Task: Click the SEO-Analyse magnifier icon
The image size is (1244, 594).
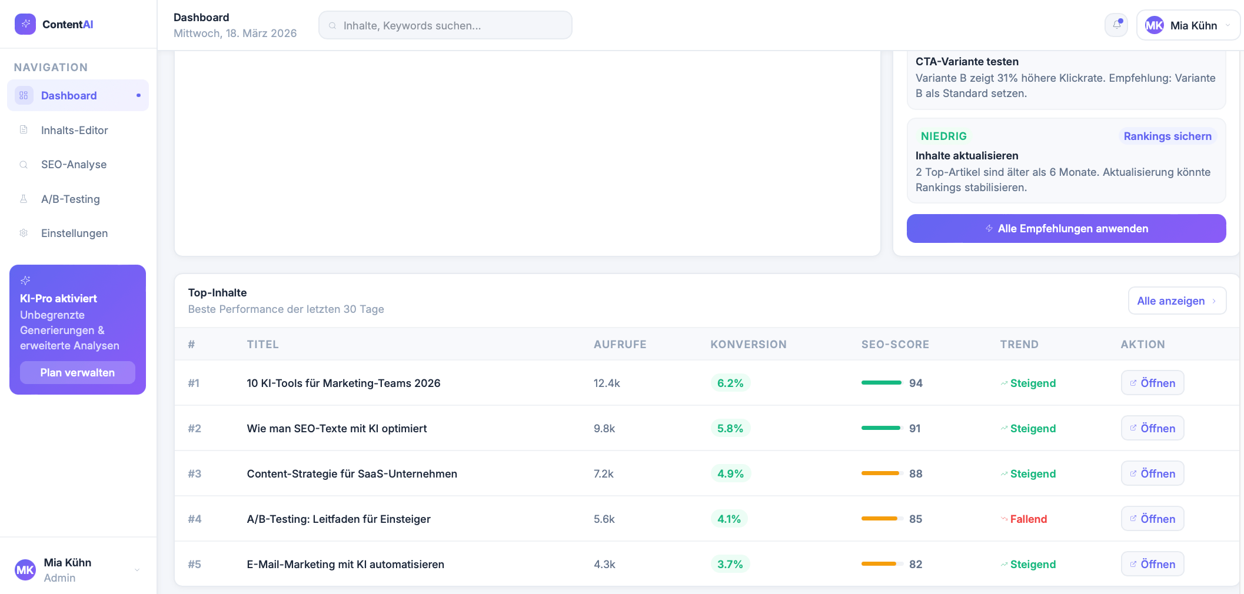Action: tap(24, 165)
